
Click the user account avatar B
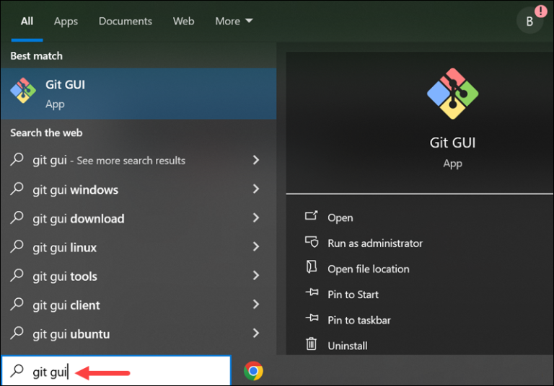(x=529, y=21)
